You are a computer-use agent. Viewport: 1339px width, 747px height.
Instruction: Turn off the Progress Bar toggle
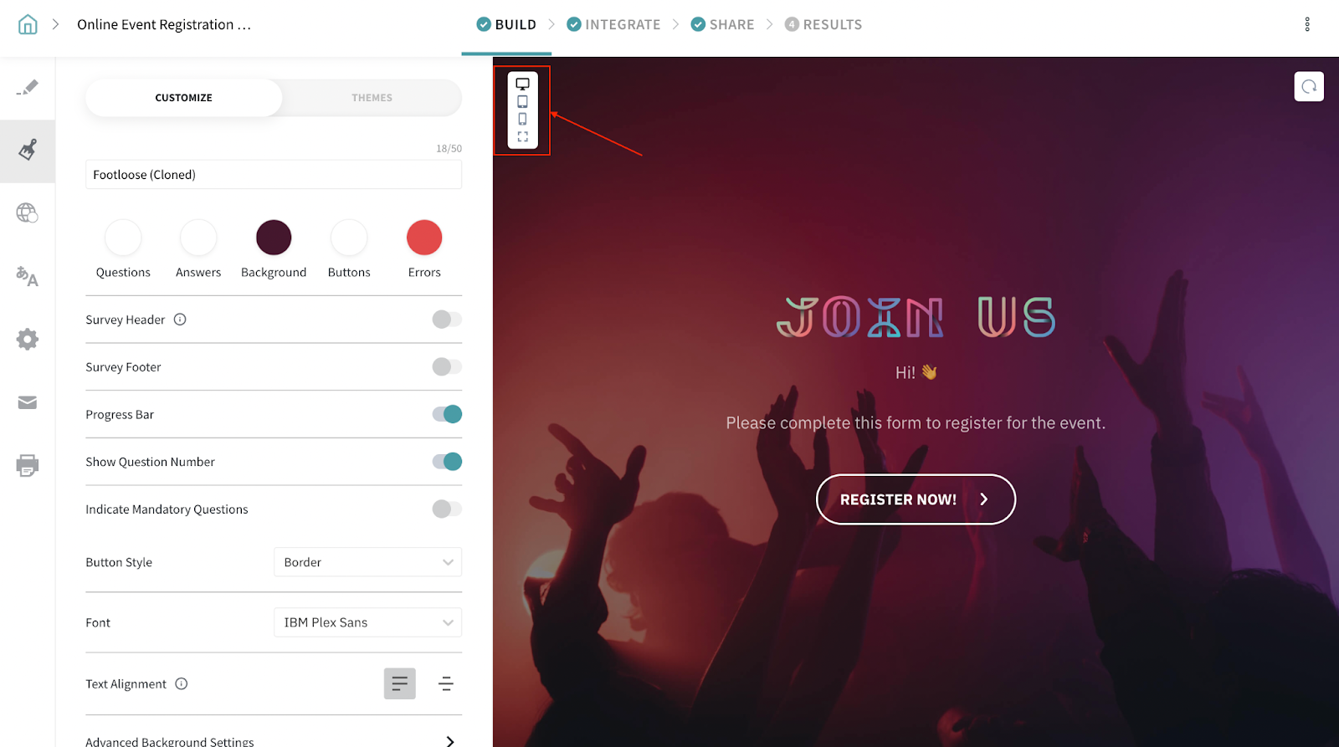tap(447, 414)
